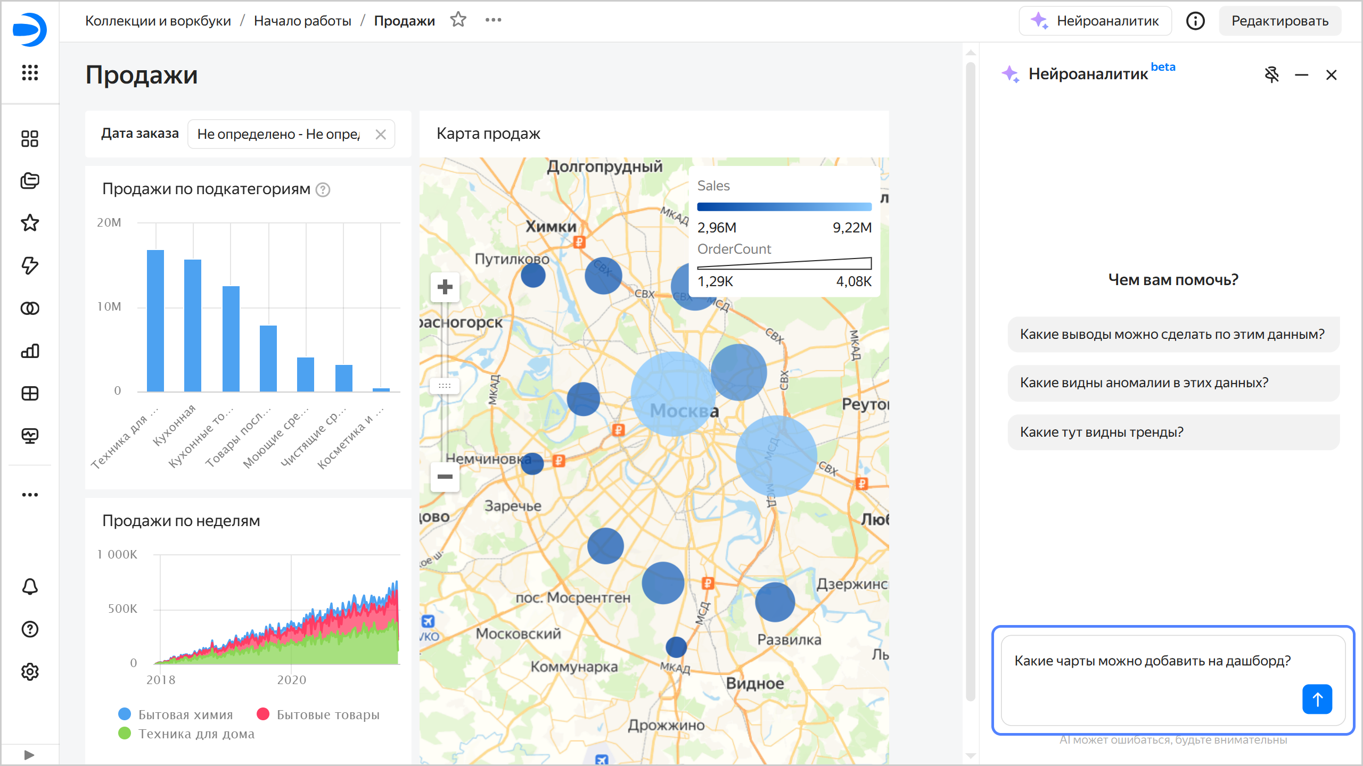Click the help tooltip next to Продажи по подкатегориям
This screenshot has height=766, width=1363.
tap(323, 190)
